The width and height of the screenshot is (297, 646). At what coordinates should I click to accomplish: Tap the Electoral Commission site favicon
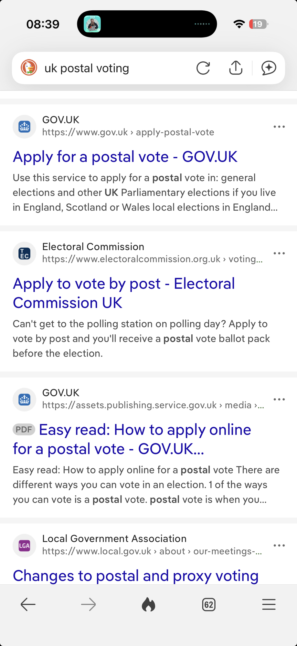(25, 254)
